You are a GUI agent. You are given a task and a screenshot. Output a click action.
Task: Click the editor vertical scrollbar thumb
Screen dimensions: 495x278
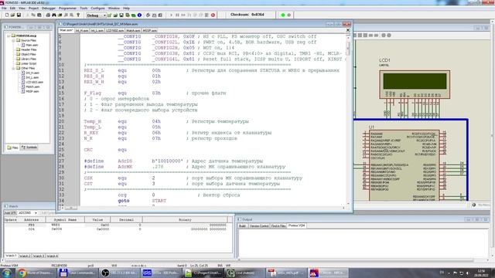348,48
